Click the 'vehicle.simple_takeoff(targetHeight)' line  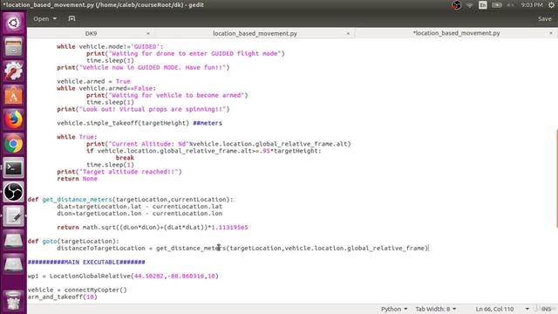tap(139, 123)
